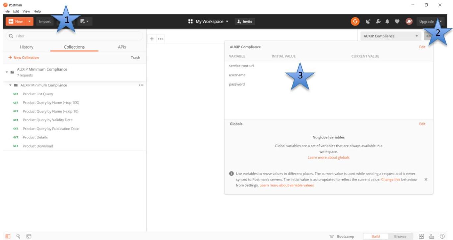The height and width of the screenshot is (240, 453).
Task: Click the password variable row
Action: tap(329, 84)
